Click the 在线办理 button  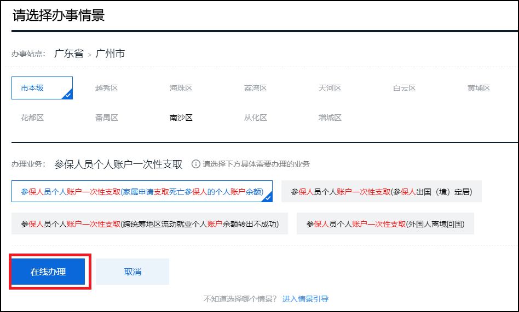(x=48, y=272)
